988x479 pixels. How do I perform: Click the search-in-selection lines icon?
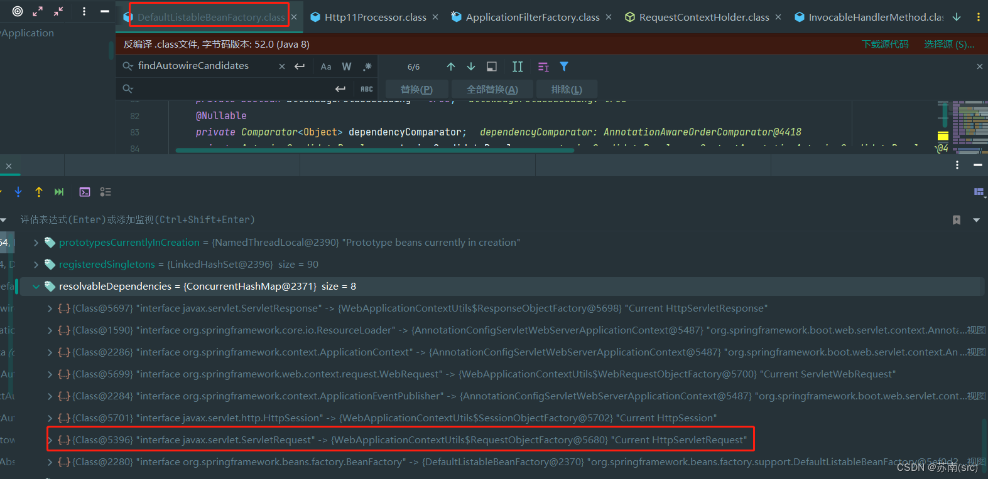pyautogui.click(x=544, y=66)
